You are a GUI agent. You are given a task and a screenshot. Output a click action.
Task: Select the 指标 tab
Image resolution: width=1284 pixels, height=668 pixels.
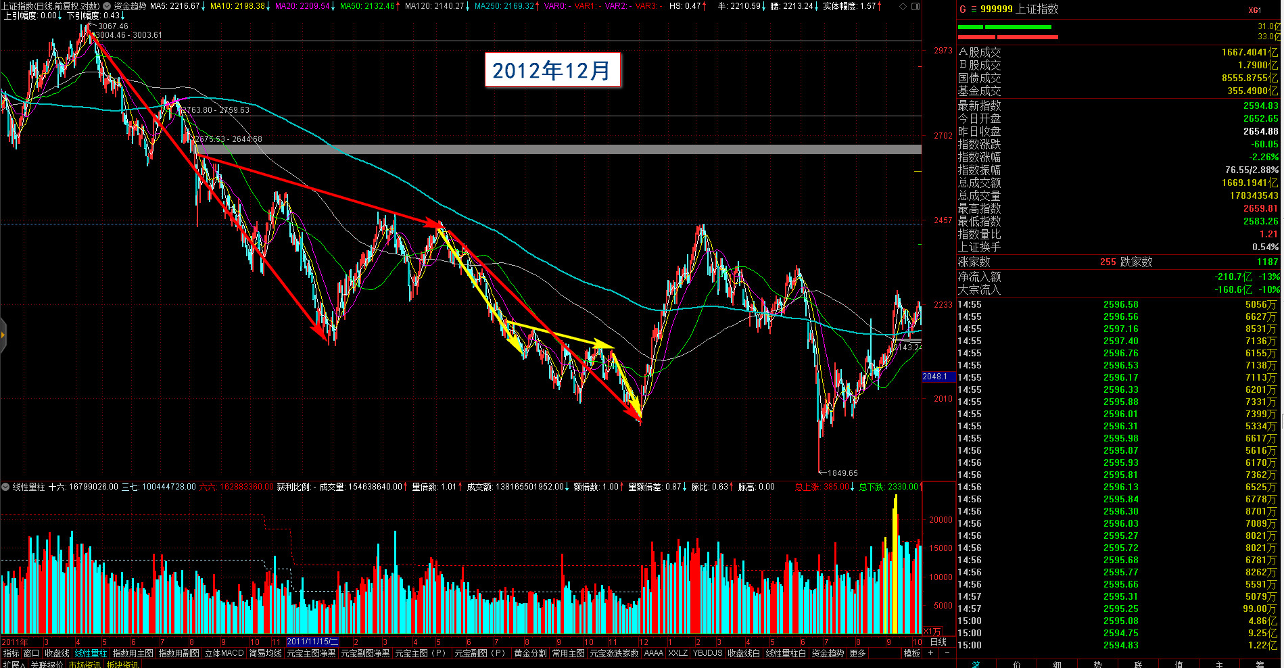point(11,653)
